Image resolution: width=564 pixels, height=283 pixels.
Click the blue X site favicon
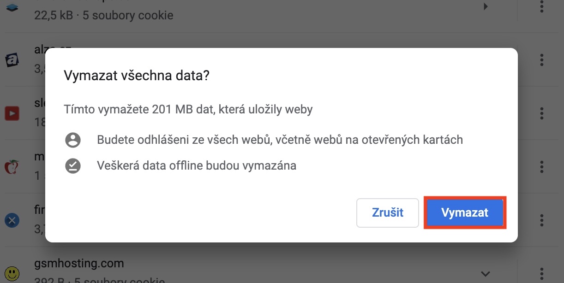click(x=12, y=220)
